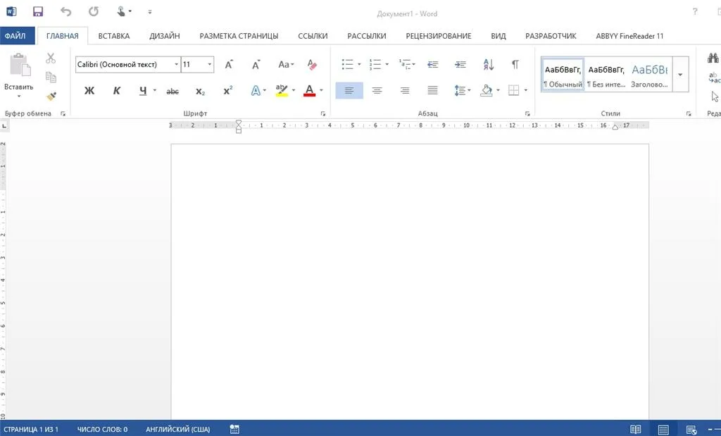This screenshot has height=436, width=721.
Task: Apply the Заголовок heading style
Action: (x=649, y=74)
